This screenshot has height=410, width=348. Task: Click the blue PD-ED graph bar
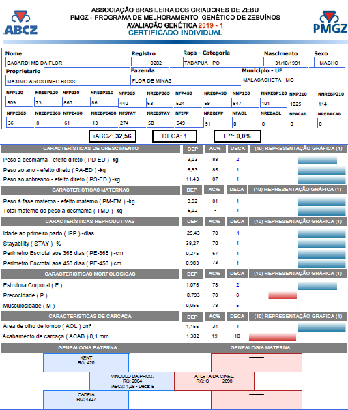point(317,160)
